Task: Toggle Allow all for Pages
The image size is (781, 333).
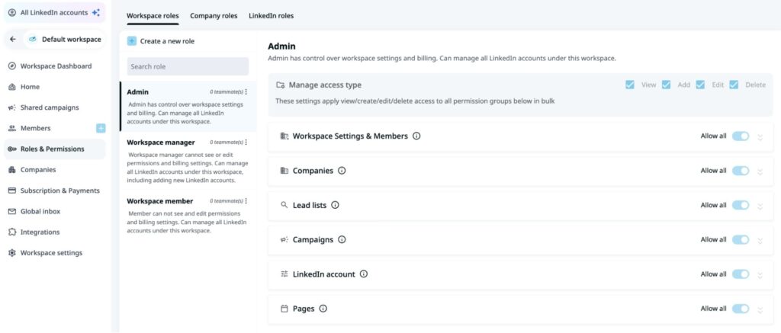Action: (741, 309)
